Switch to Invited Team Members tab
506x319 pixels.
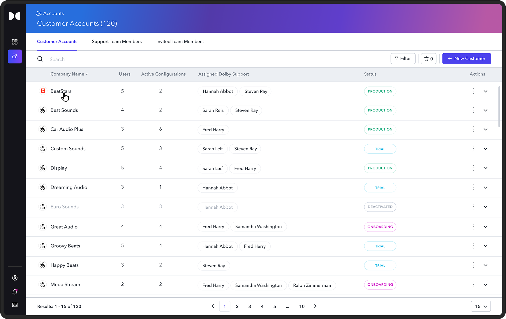(180, 42)
